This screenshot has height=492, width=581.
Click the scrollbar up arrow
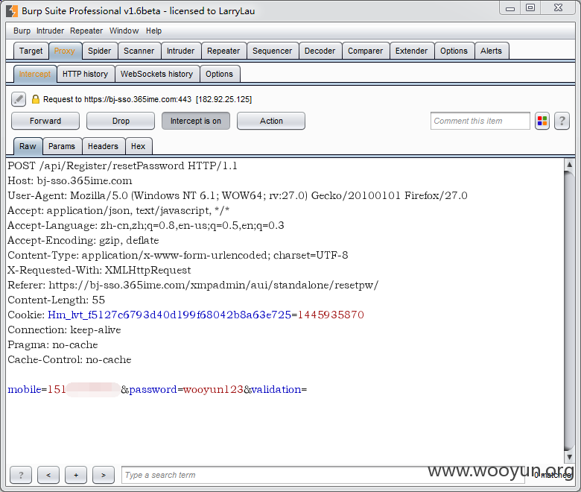[569, 164]
